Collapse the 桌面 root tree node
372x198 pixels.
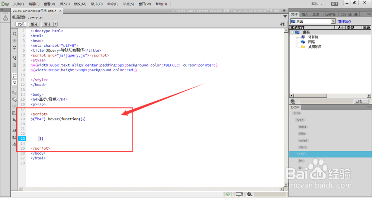292,32
